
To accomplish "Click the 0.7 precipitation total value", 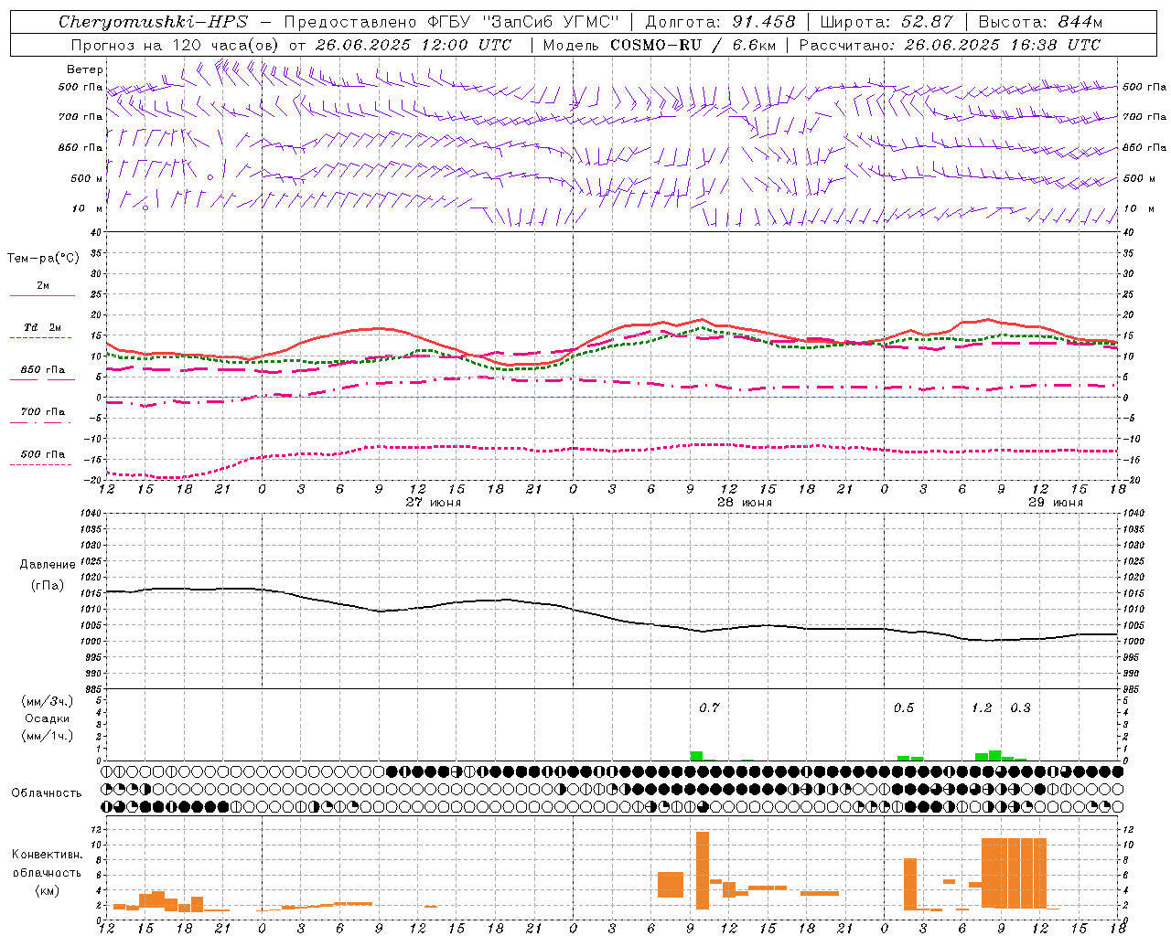I will click(x=709, y=707).
